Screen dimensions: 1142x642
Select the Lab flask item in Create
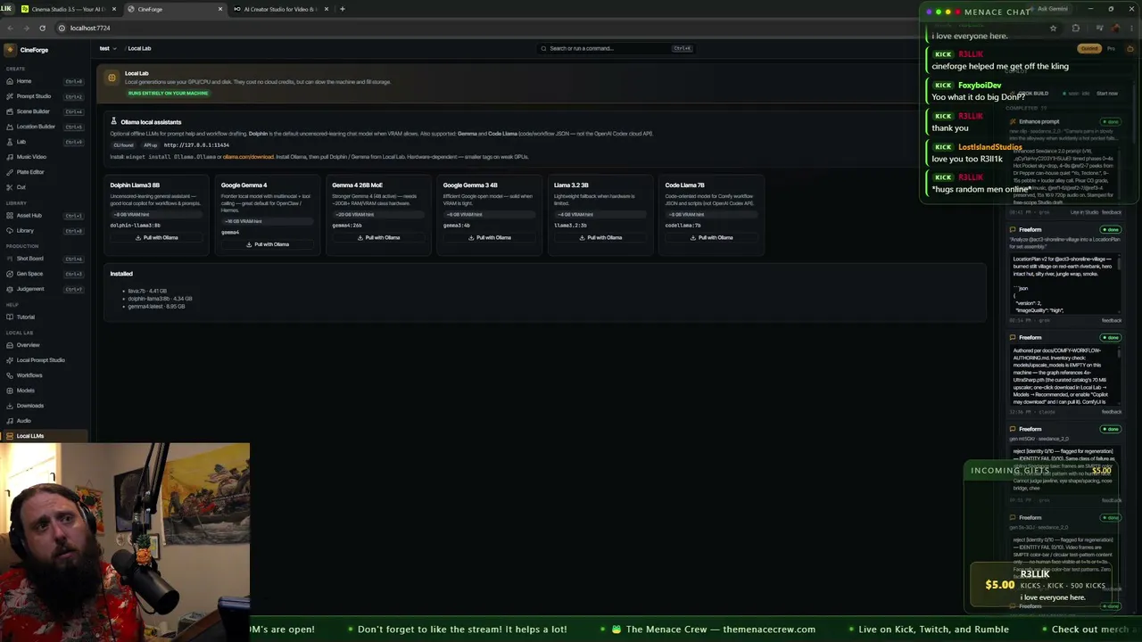point(43,142)
